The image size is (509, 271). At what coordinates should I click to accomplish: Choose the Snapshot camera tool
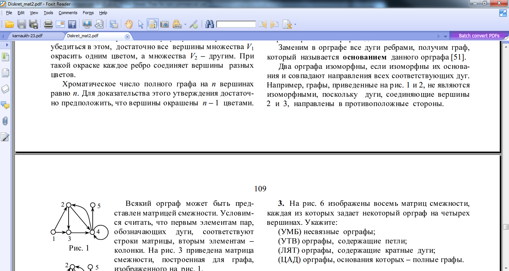pos(164,25)
